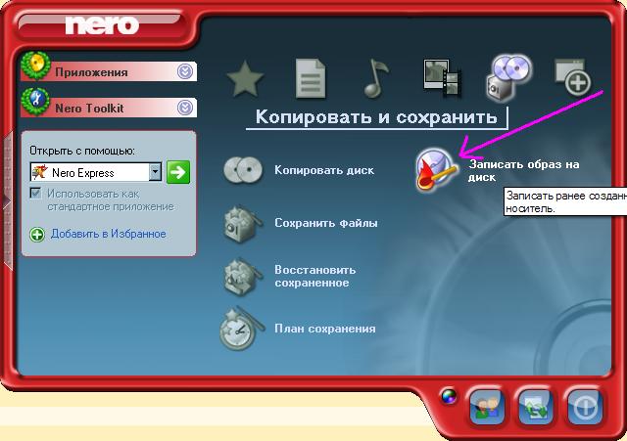Click the green go arrow button

coord(178,172)
